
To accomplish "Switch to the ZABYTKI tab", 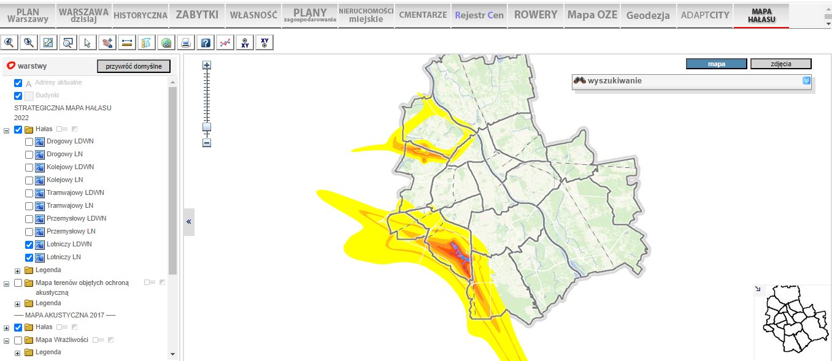I will [197, 15].
